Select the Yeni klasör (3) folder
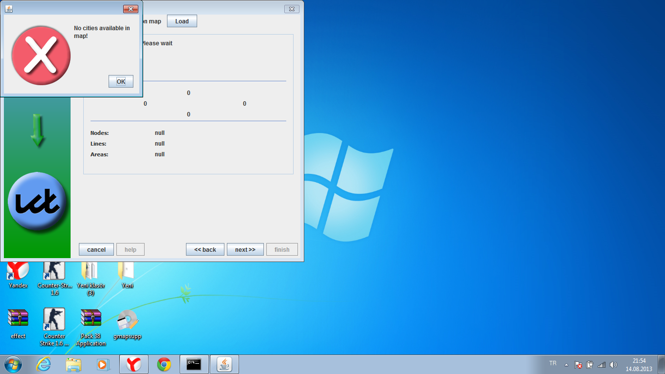Viewport: 665px width, 374px height. point(91,278)
